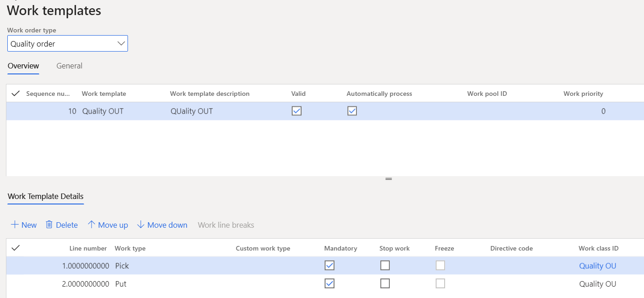Click the Work template column header
Screen dimensions: 644x298
tap(104, 94)
